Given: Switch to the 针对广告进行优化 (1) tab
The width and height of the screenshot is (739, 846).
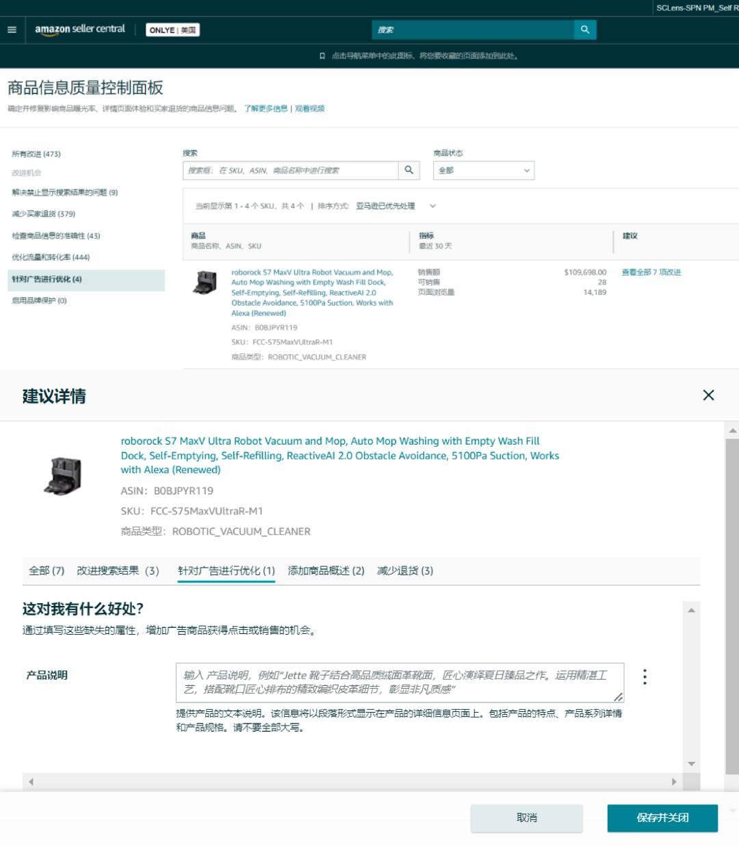Looking at the screenshot, I should tap(226, 570).
